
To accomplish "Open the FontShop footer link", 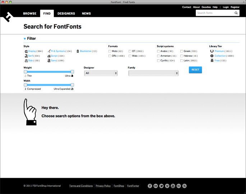I will tap(119, 186).
